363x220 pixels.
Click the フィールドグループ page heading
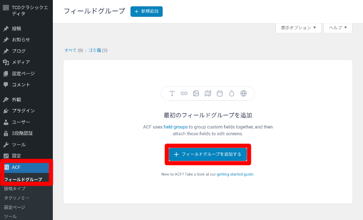coord(95,11)
